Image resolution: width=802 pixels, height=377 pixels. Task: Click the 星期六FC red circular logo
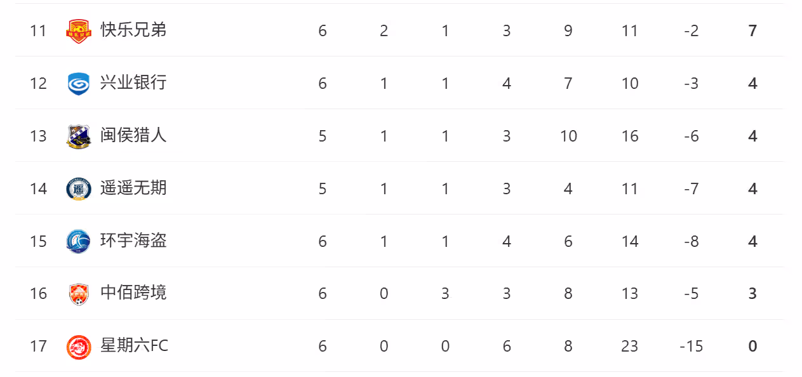[x=79, y=347]
